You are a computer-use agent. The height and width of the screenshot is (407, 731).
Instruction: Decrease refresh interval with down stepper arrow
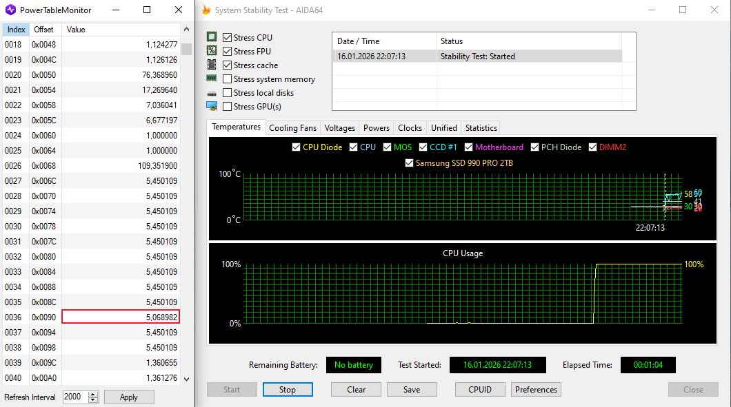tap(93, 400)
